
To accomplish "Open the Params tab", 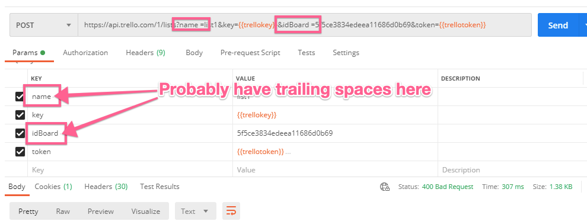I will pyautogui.click(x=29, y=53).
